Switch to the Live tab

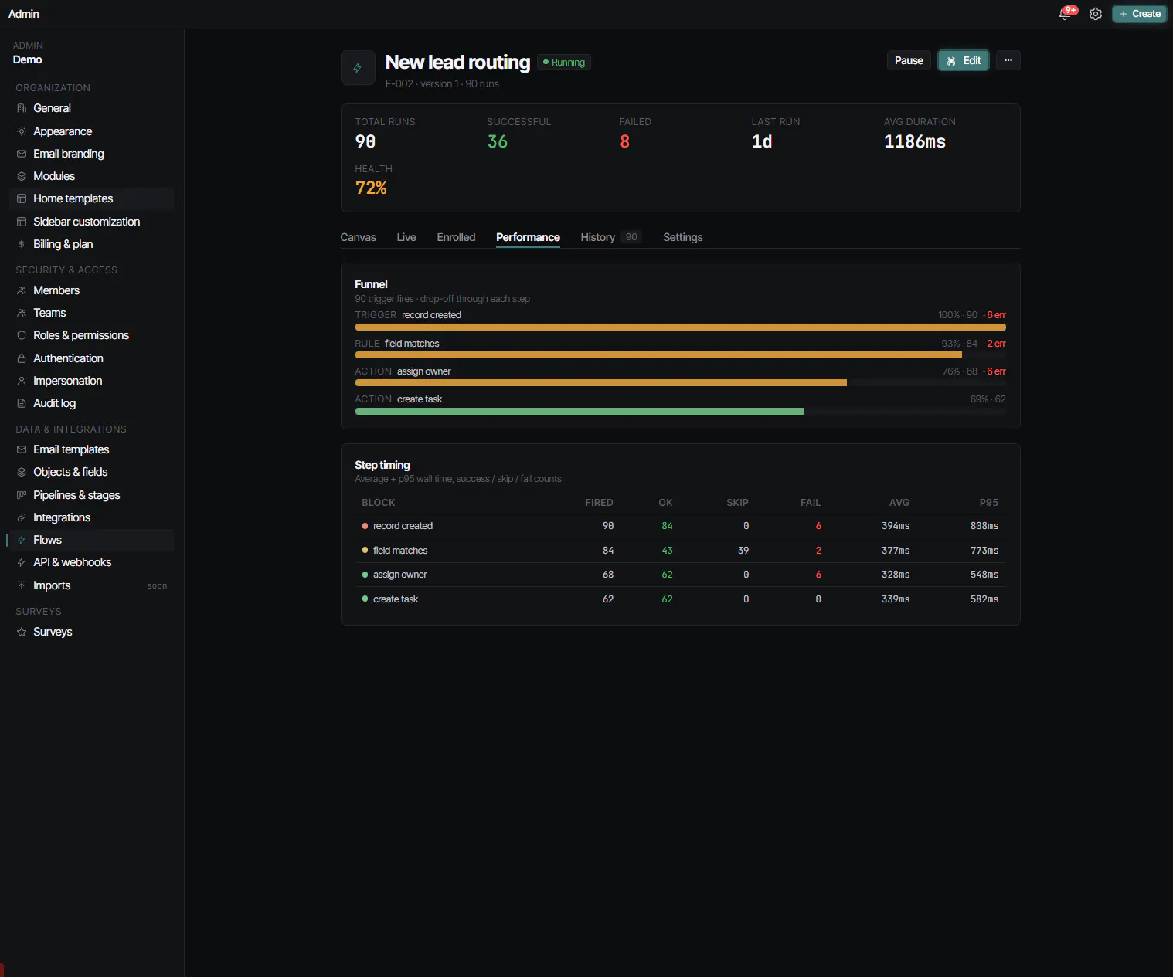[406, 237]
